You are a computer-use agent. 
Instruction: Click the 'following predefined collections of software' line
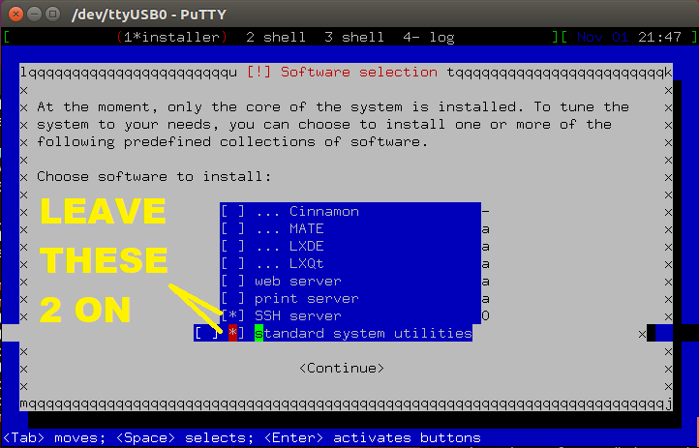[232, 142]
